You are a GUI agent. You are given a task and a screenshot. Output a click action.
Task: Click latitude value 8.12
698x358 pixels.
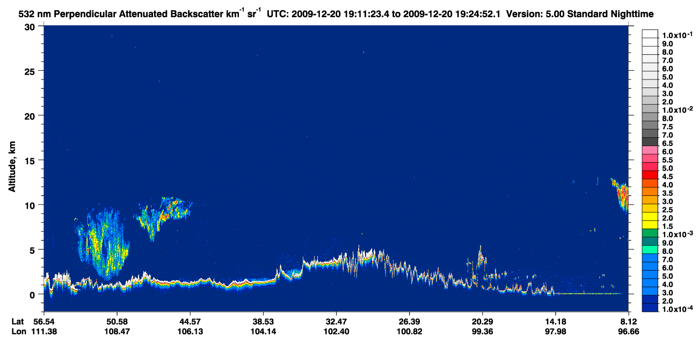(x=629, y=322)
